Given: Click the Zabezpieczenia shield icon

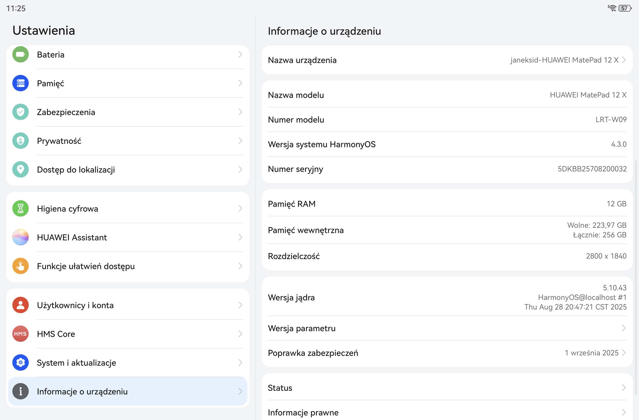Looking at the screenshot, I should (20, 112).
